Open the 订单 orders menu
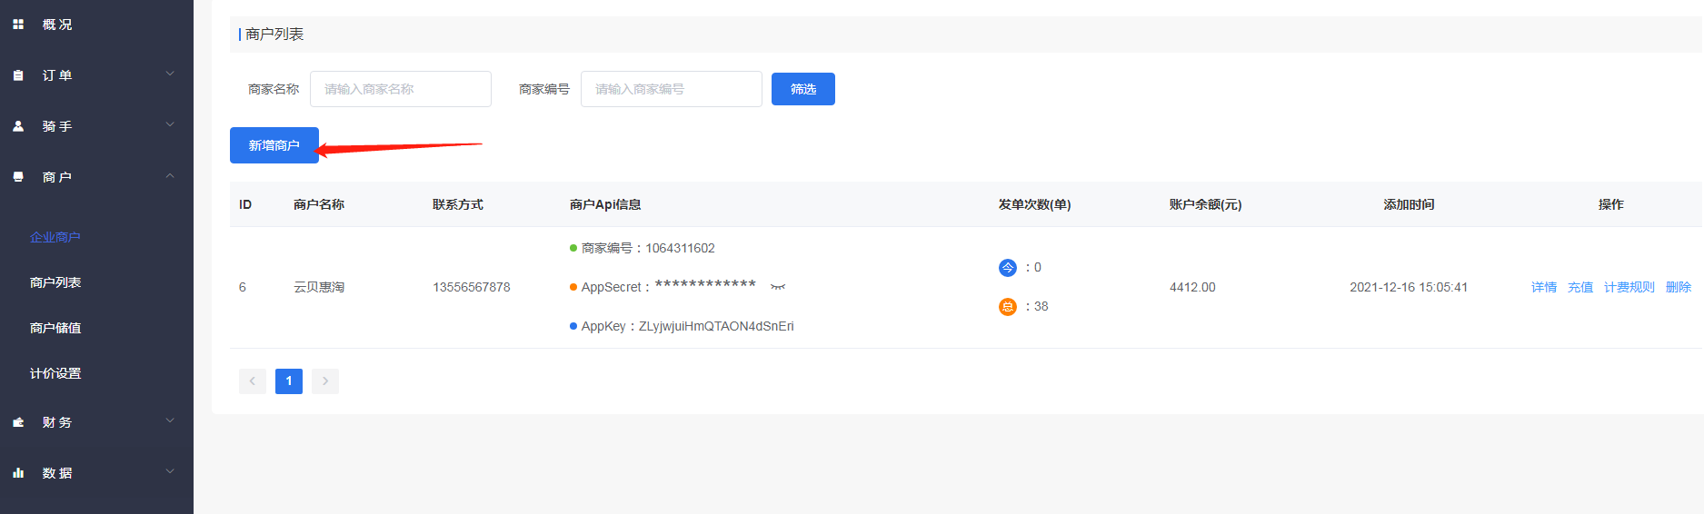 coord(57,75)
